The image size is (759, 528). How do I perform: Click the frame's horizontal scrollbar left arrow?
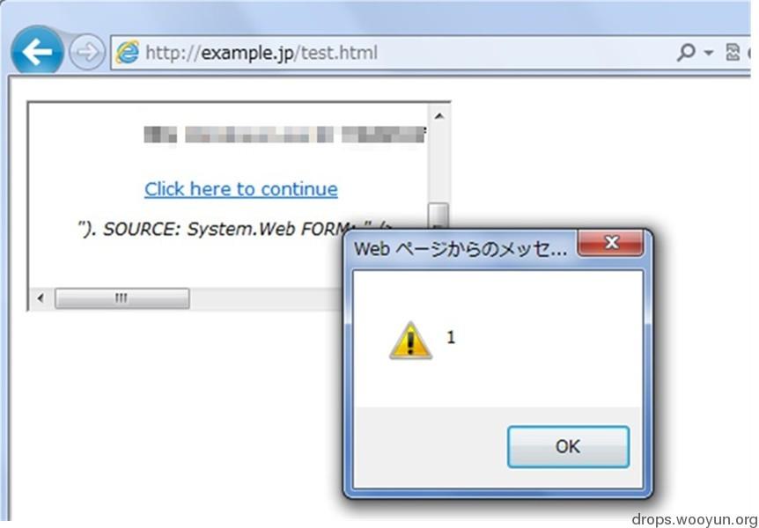(41, 298)
